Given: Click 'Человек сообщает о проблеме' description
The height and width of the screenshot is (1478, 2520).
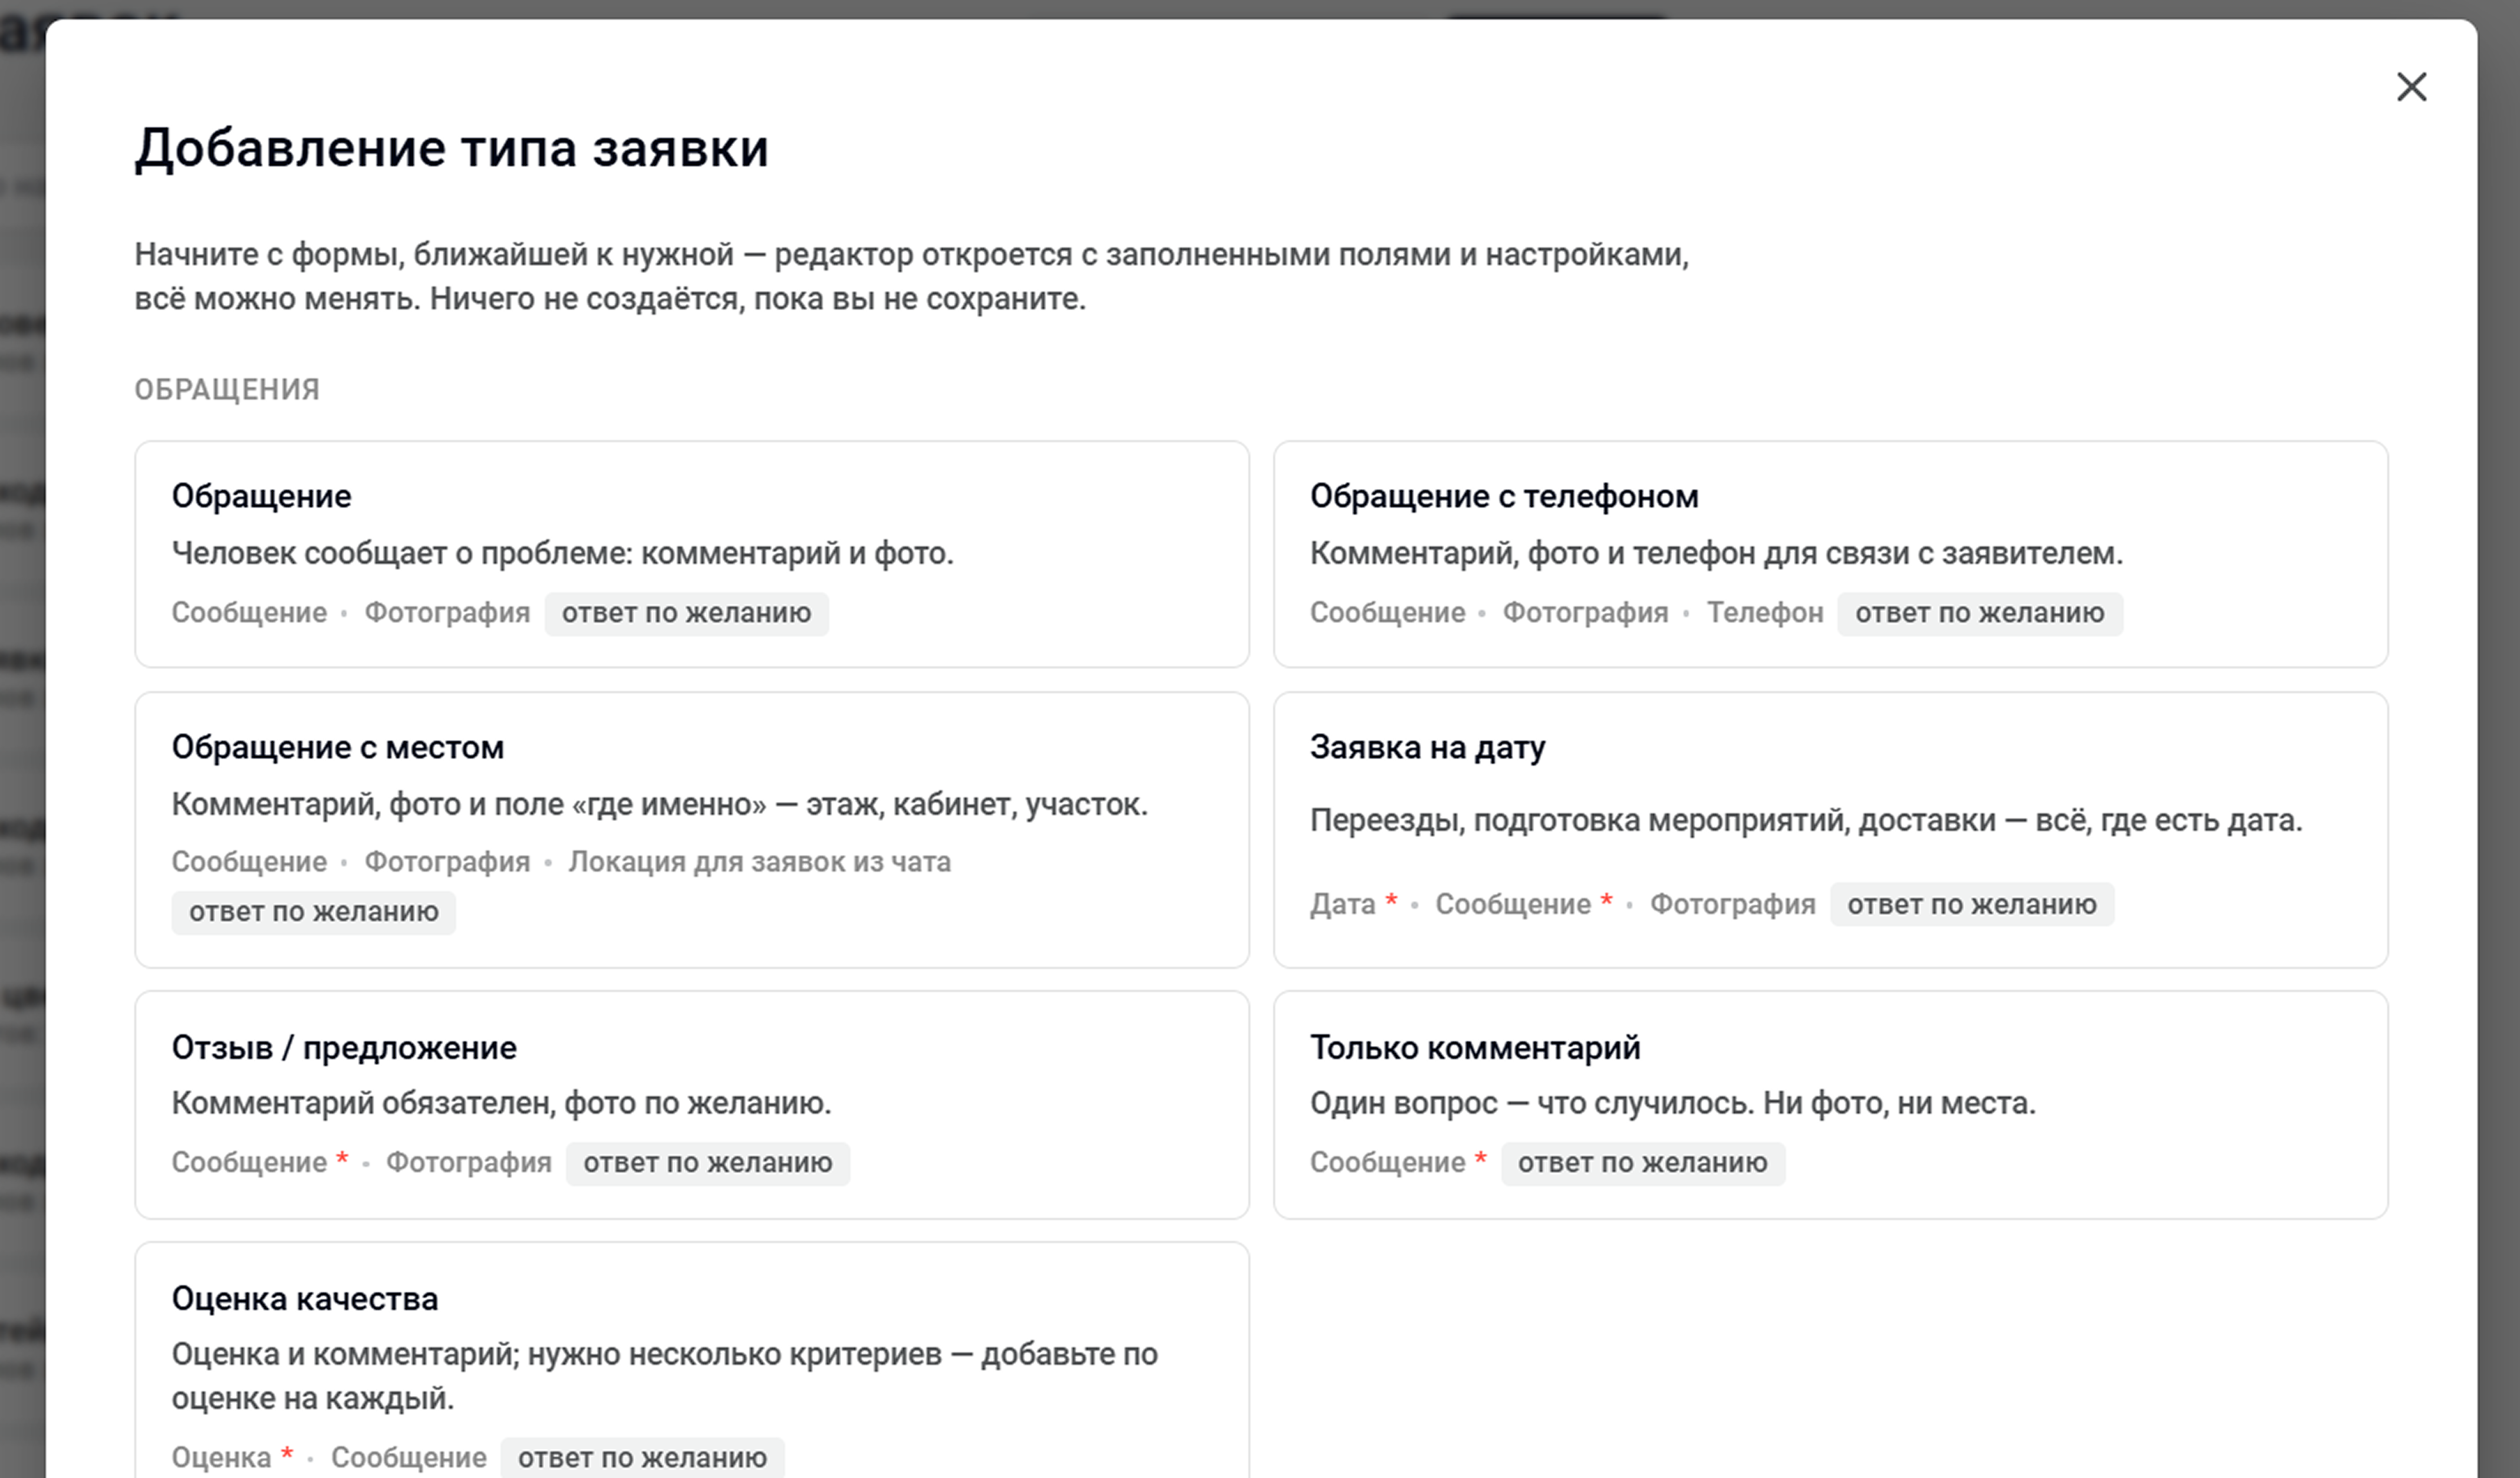Looking at the screenshot, I should point(562,553).
